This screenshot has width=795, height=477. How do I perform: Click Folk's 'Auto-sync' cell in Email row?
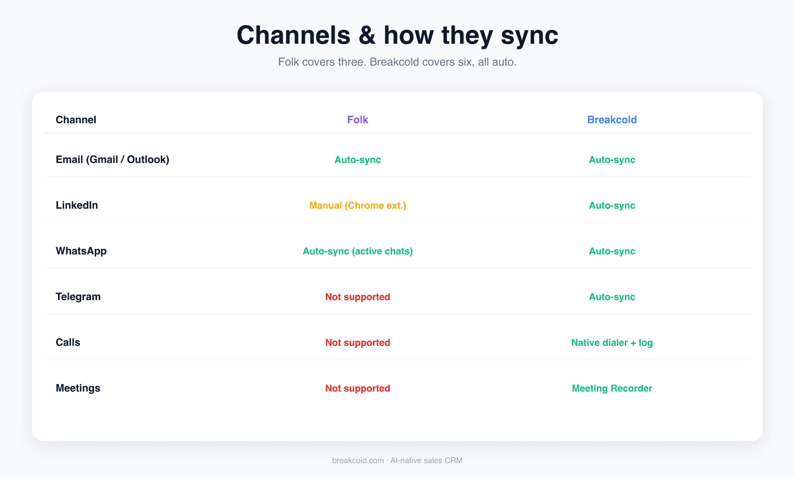(x=358, y=160)
